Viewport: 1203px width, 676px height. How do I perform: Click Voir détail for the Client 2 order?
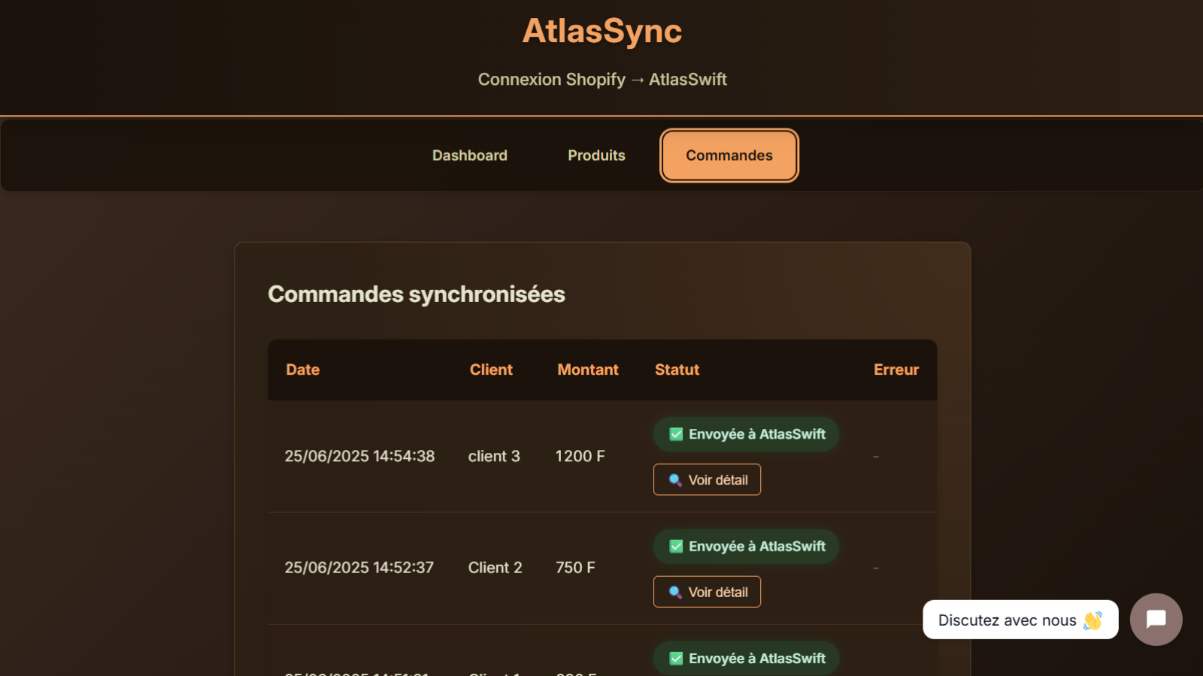point(707,591)
